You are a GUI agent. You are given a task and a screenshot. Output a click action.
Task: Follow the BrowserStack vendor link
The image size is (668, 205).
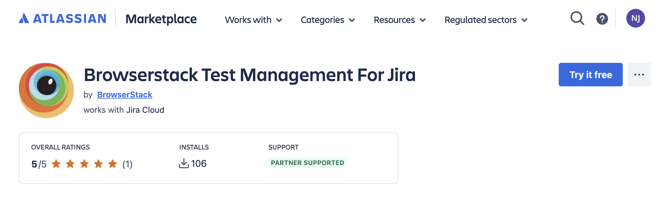[x=125, y=95]
